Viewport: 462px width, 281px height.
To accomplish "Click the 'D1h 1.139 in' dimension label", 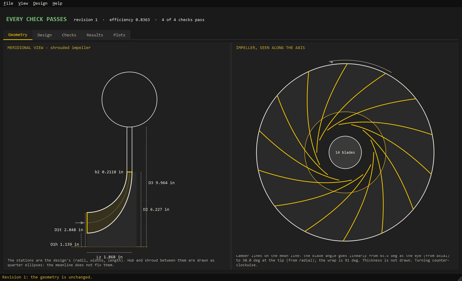I will [65, 245].
